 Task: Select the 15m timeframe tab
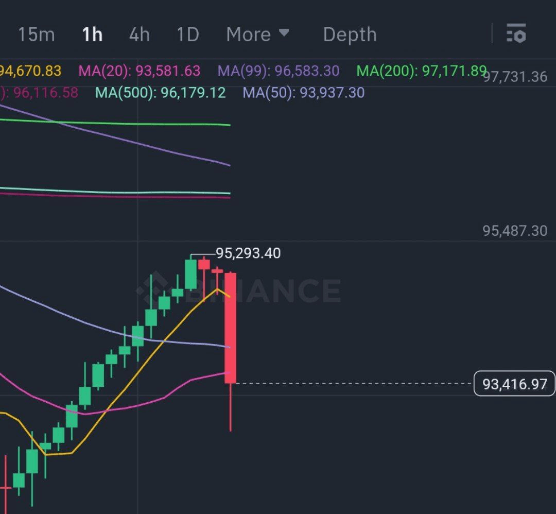(36, 35)
